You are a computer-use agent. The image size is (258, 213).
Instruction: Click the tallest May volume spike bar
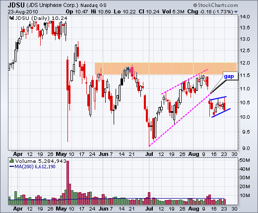pyautogui.click(x=67, y=183)
